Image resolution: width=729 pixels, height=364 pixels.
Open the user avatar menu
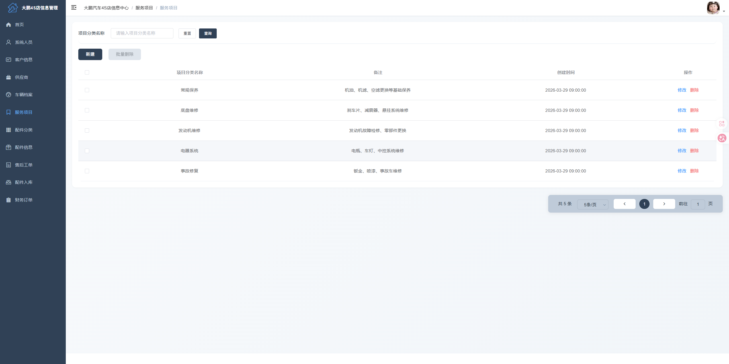[x=713, y=8]
